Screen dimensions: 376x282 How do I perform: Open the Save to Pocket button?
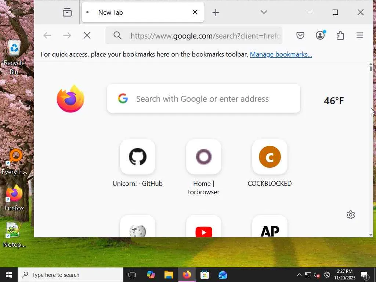[x=300, y=36]
